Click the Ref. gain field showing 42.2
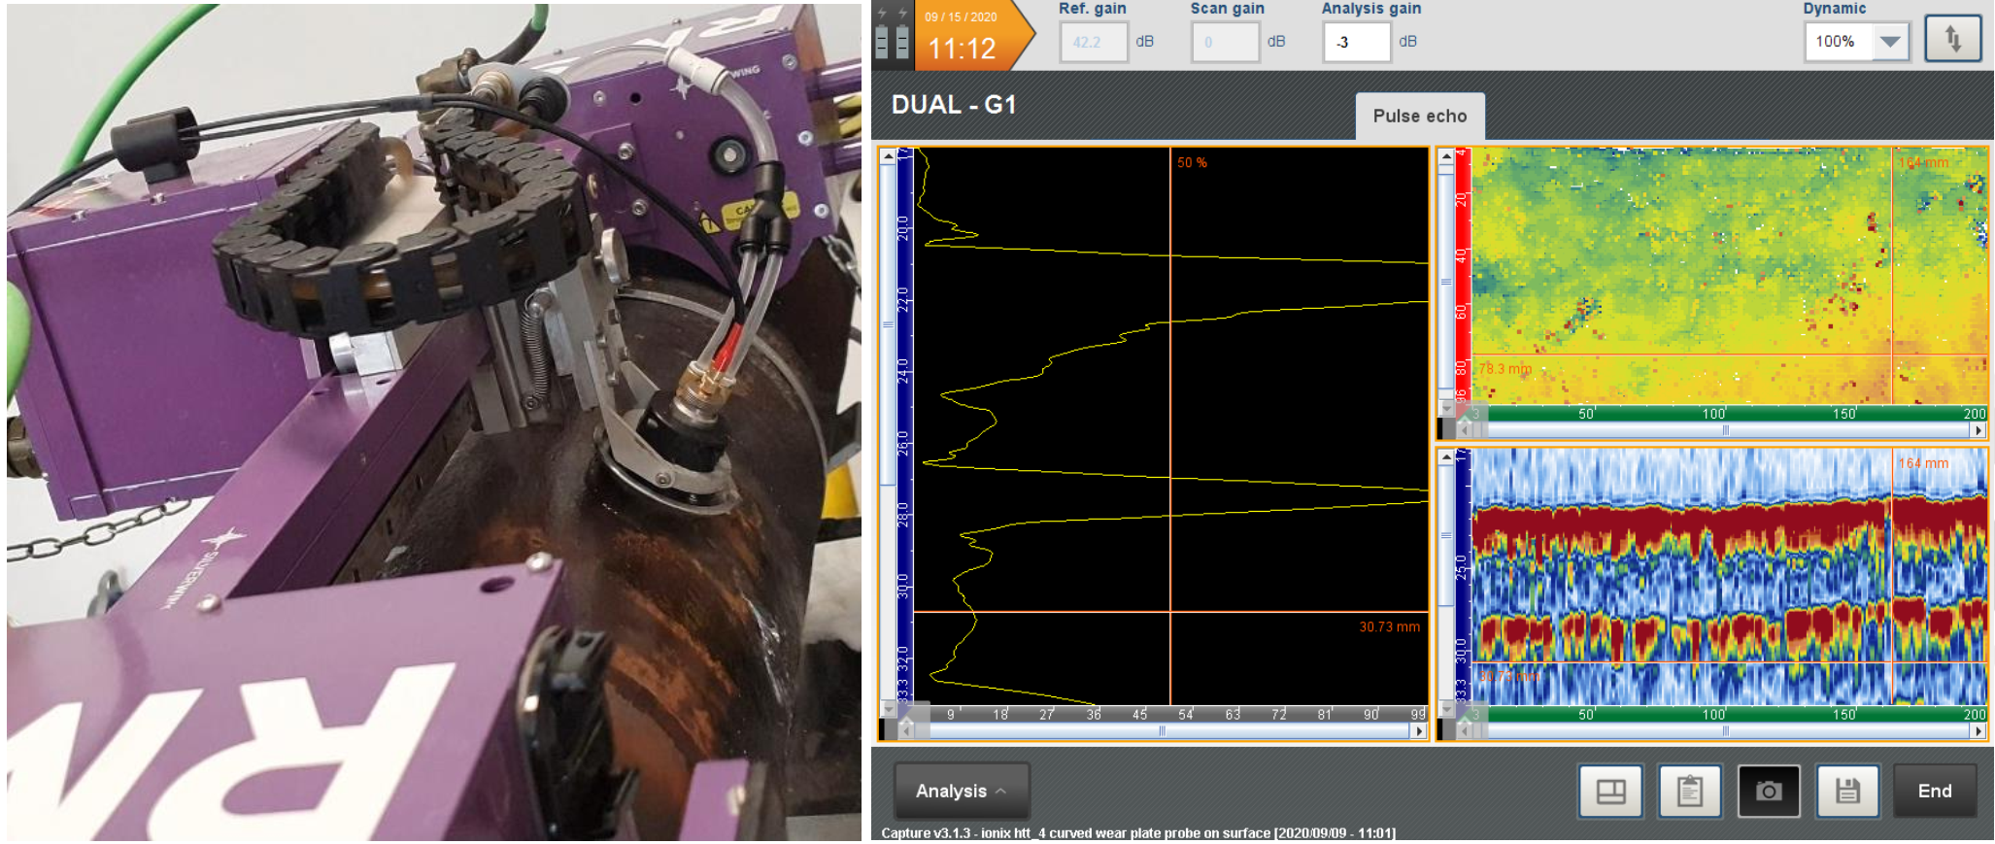The height and width of the screenshot is (844, 1995). pyautogui.click(x=1094, y=42)
